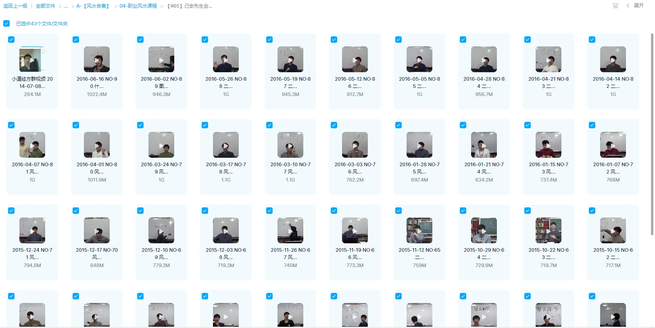This screenshot has width=655, height=328.
Task: Play the 2015-11-19 NO·66 video
Action: point(355,230)
